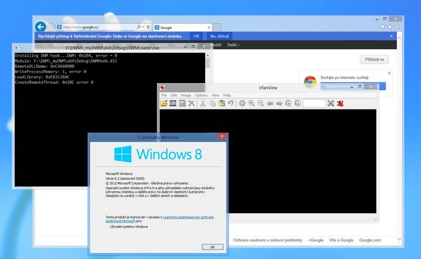Open a file with IrfanView's folder icon

point(164,103)
